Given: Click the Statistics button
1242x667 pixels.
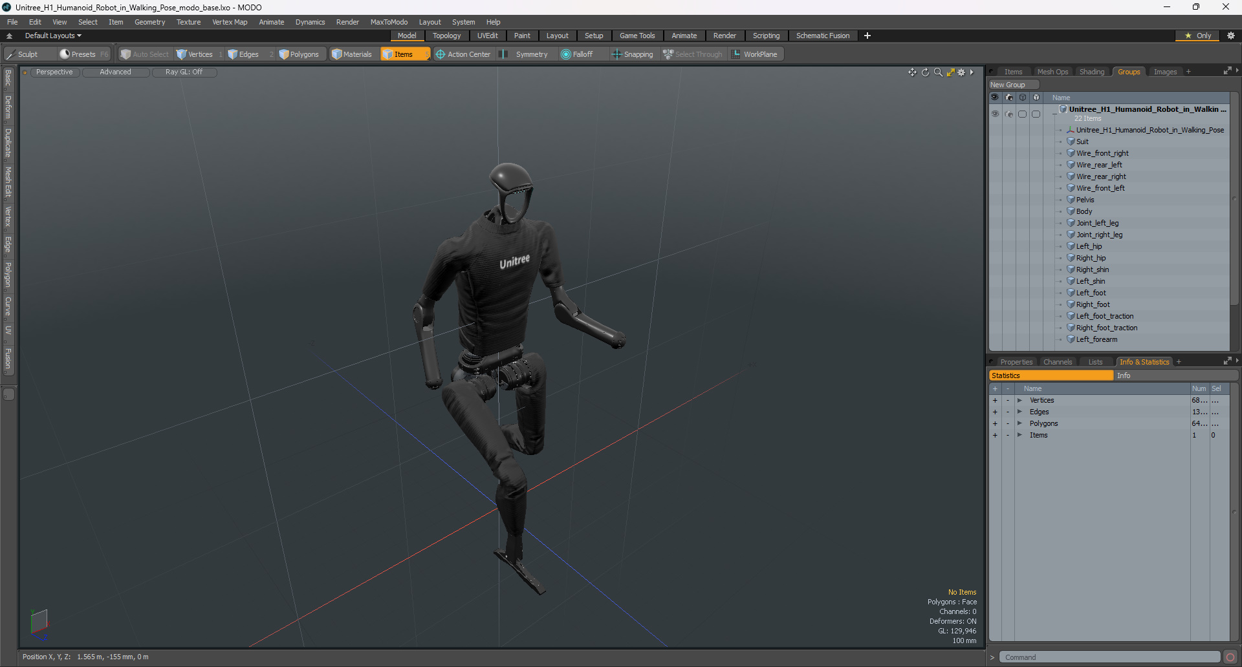Looking at the screenshot, I should coord(1051,376).
